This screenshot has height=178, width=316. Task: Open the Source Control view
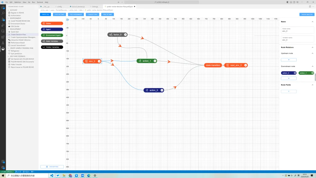tap(3, 19)
